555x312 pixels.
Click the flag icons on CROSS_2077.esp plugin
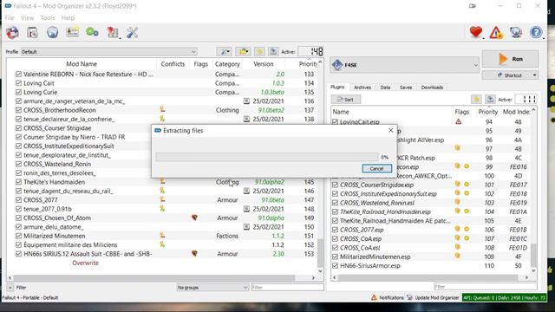pos(462,230)
